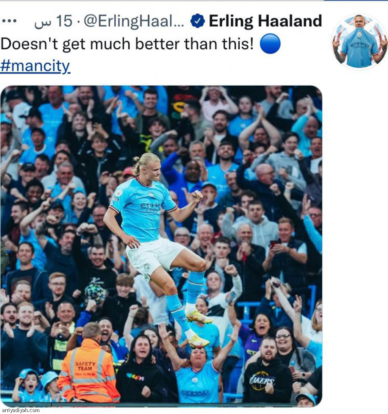Click Haaland's clenched fist in photo

click(197, 196)
